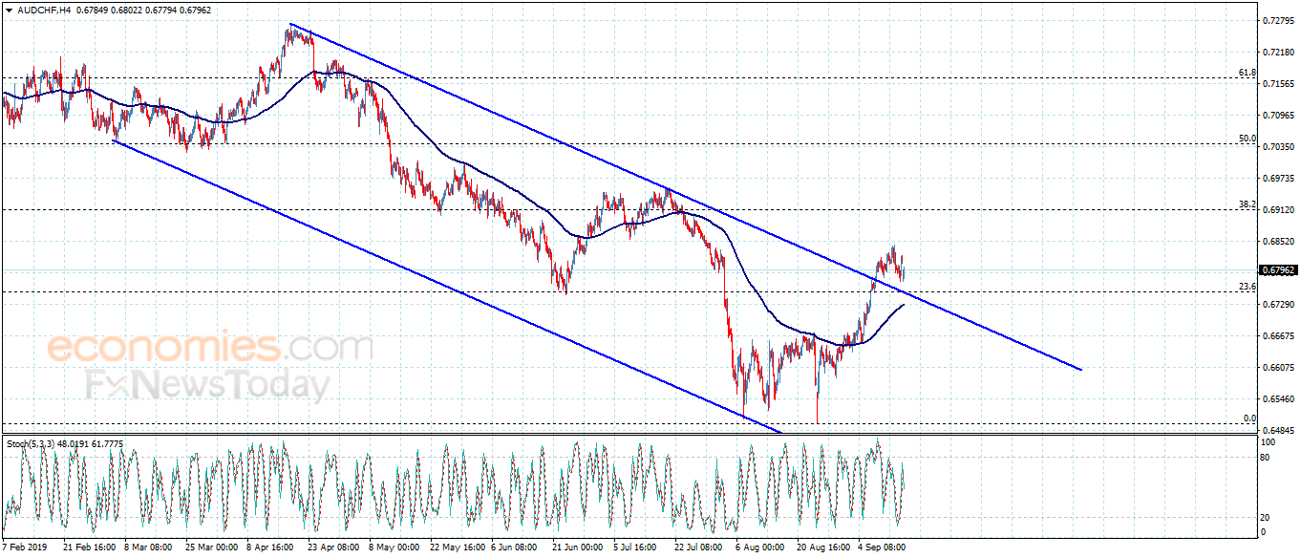
Task: Click price axis value 0.70350
Action: tap(1278, 147)
